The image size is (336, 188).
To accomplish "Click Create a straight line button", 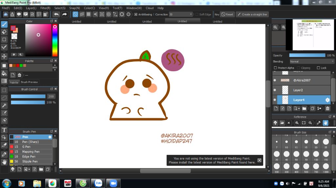I will point(252,14).
